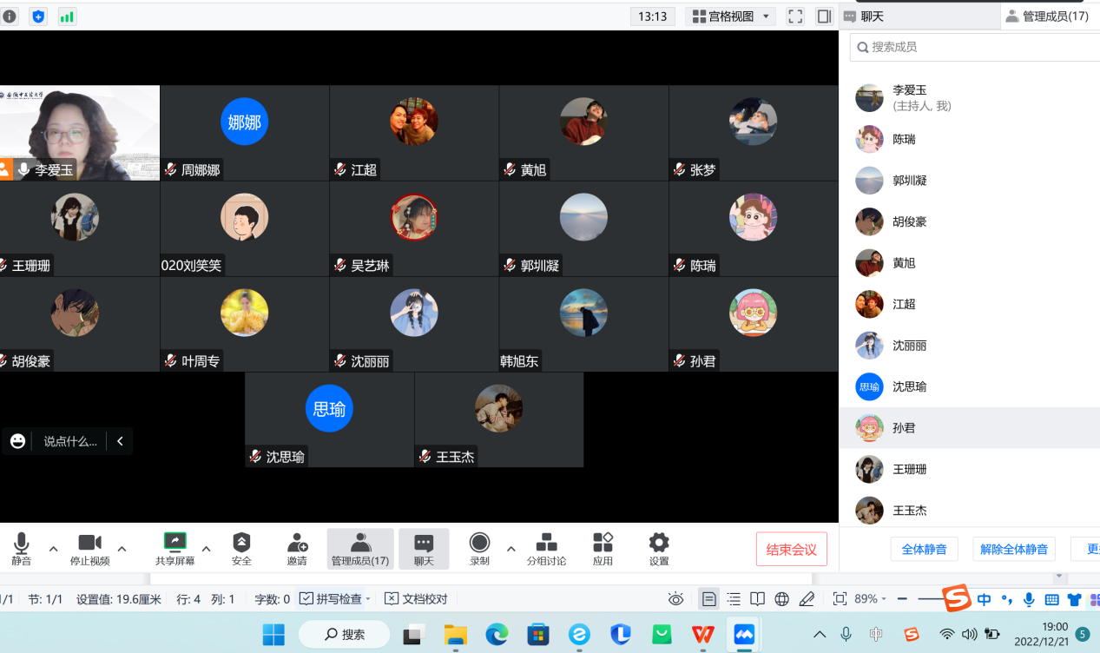1100x653 pixels.
Task: Expand audio options arrow next to 静音
Action: pos(53,549)
